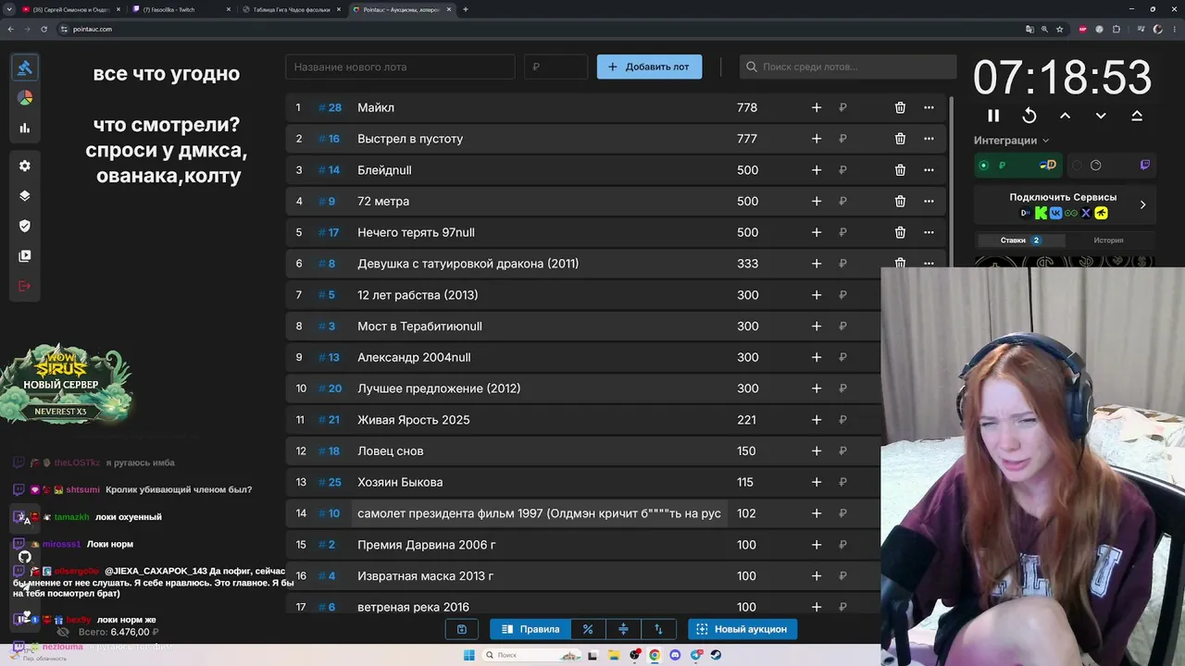
Task: Add amount to 12 лет рабства lot
Action: coord(817,295)
